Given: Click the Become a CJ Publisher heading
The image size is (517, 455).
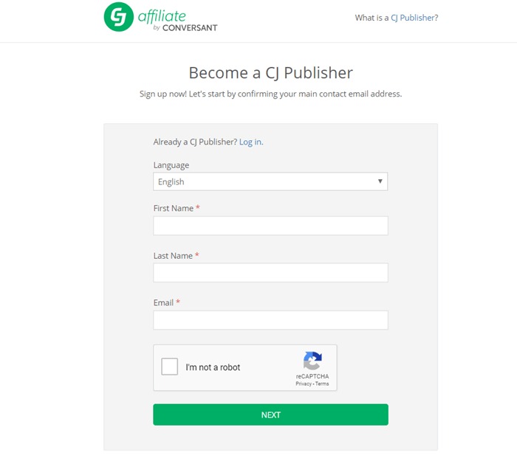Looking at the screenshot, I should 271,73.
